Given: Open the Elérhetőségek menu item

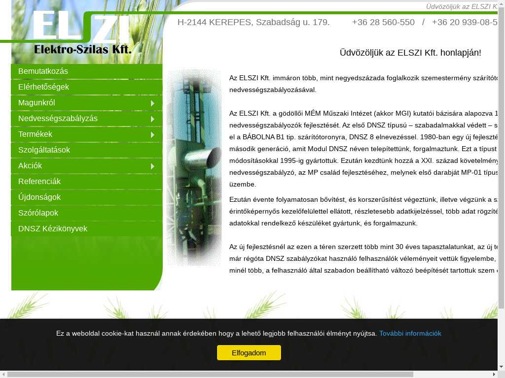Looking at the screenshot, I should pos(87,87).
